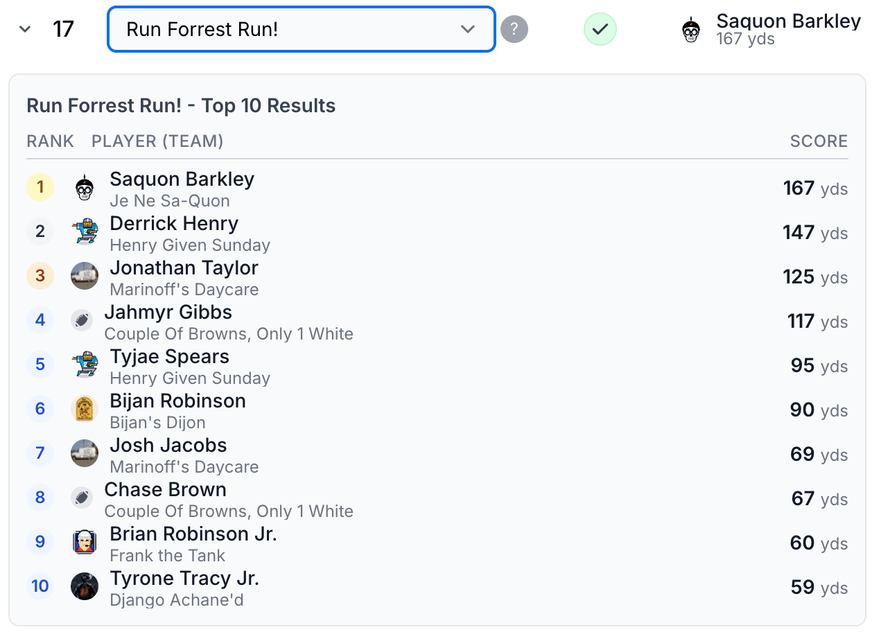This screenshot has height=632, width=872.
Task: Click the yellow rank 1 badge
Action: [x=40, y=187]
